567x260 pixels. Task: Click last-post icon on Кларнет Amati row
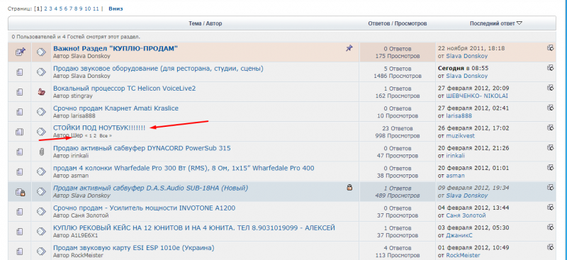[x=551, y=108]
